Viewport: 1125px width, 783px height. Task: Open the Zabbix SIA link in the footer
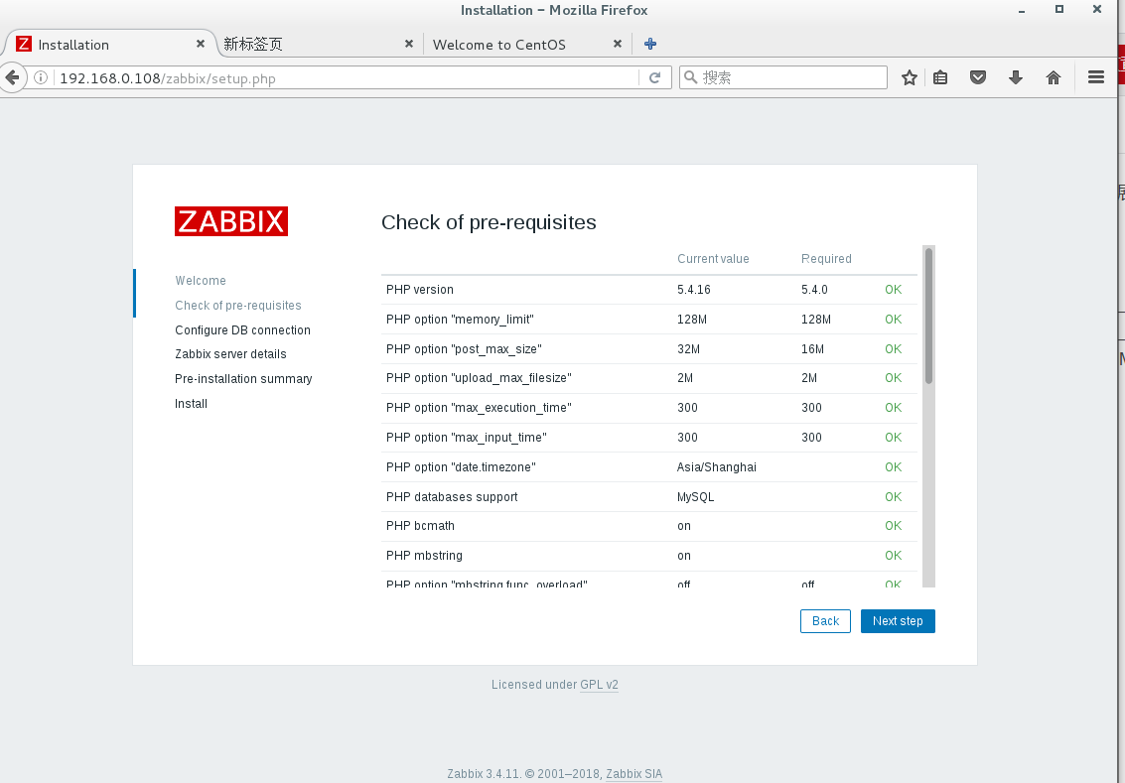click(634, 774)
